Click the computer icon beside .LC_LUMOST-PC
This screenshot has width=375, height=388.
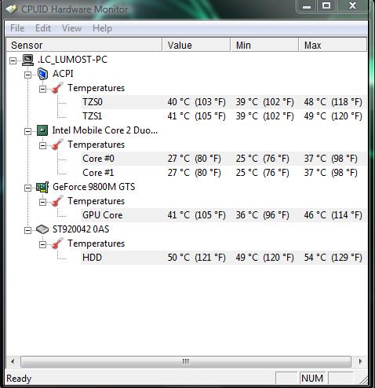click(x=27, y=60)
